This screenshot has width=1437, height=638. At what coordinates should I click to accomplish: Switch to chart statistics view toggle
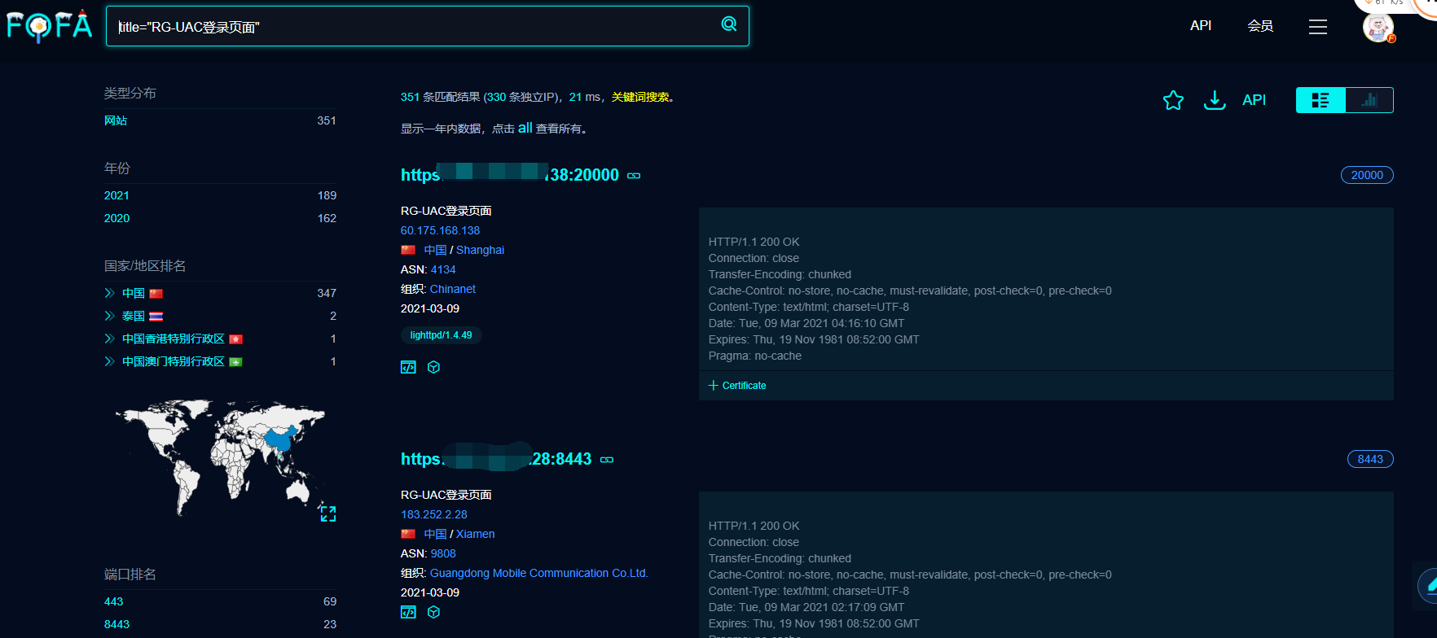coord(1369,100)
